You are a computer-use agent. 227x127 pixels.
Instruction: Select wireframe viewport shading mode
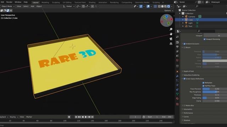click(x=159, y=6)
